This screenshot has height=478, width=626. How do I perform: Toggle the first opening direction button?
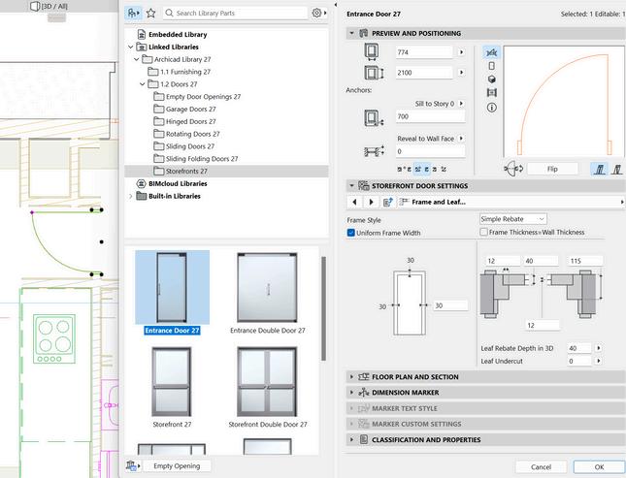[x=599, y=169]
